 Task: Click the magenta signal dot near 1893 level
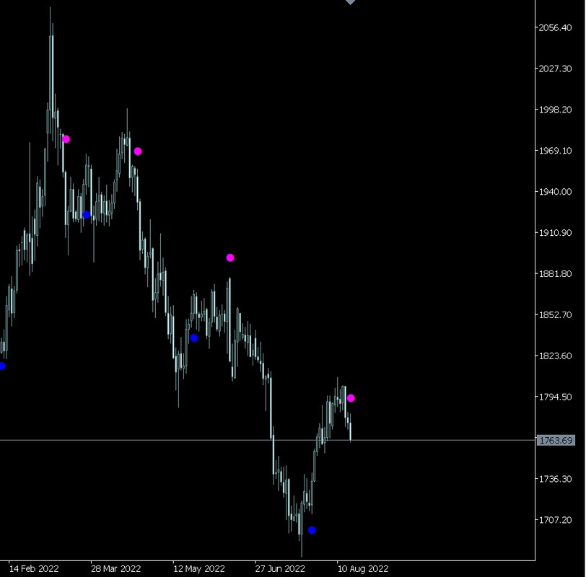[x=230, y=257]
